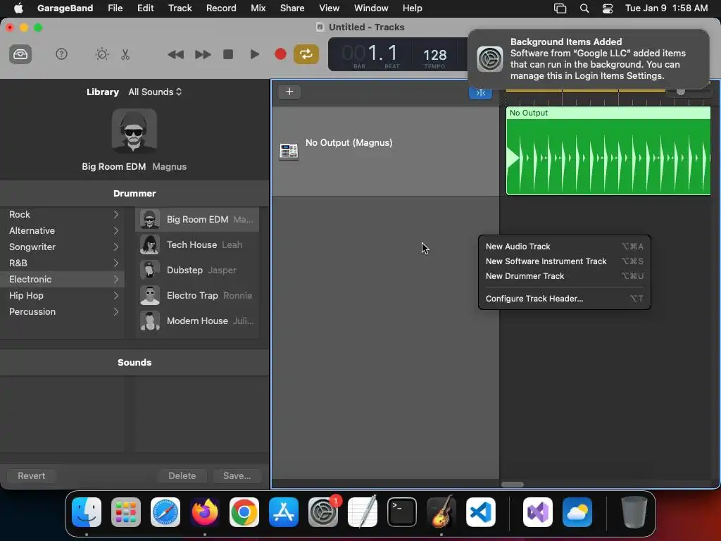Click the Delete button in Library
This screenshot has width=721, height=541.
click(182, 475)
